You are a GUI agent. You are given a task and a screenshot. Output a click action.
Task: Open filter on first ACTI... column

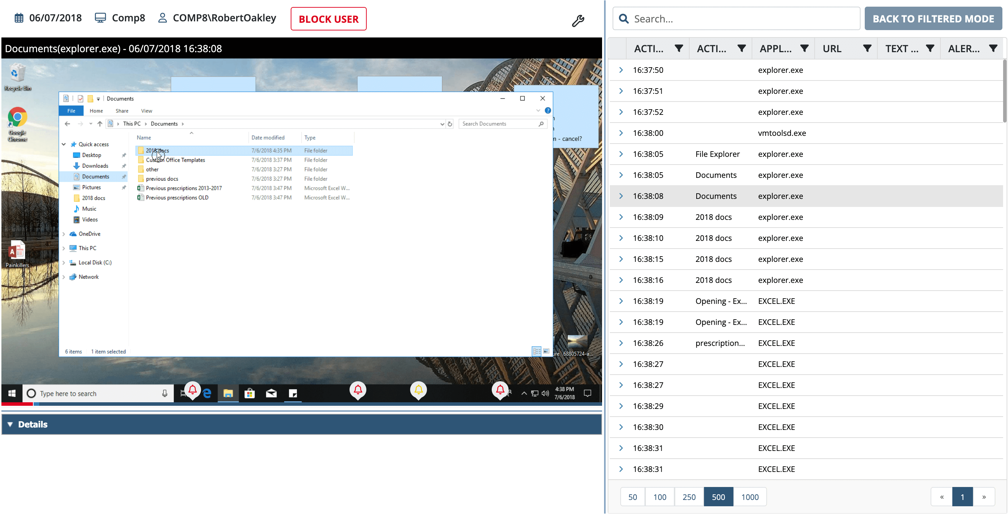[x=679, y=48]
